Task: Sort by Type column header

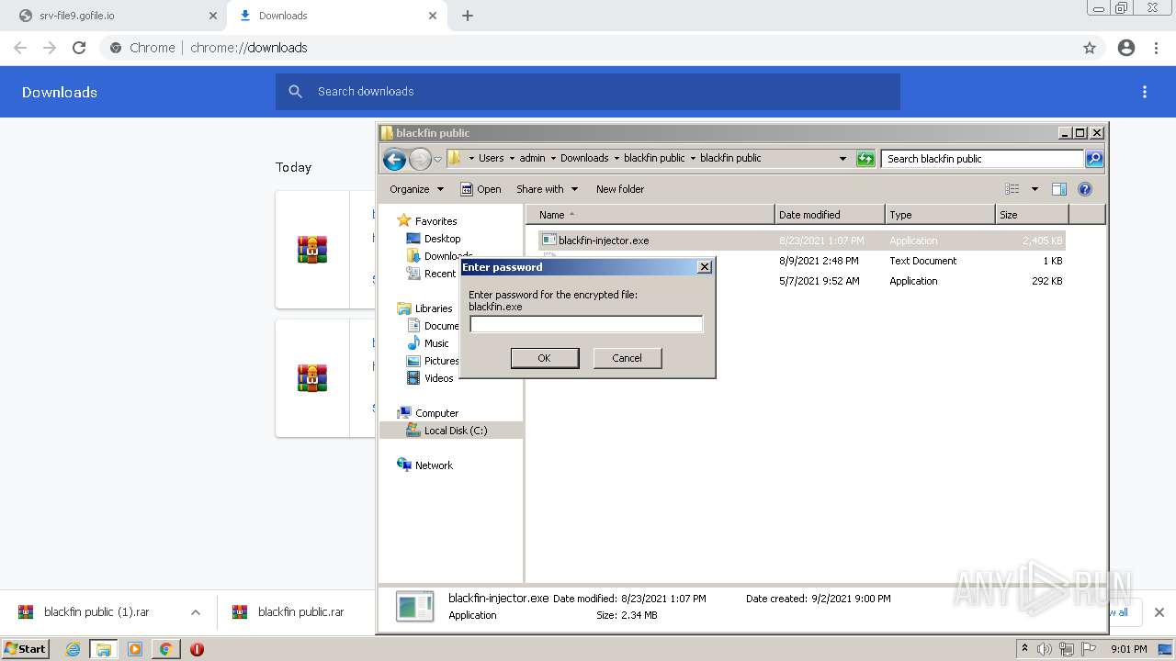Action: [940, 215]
